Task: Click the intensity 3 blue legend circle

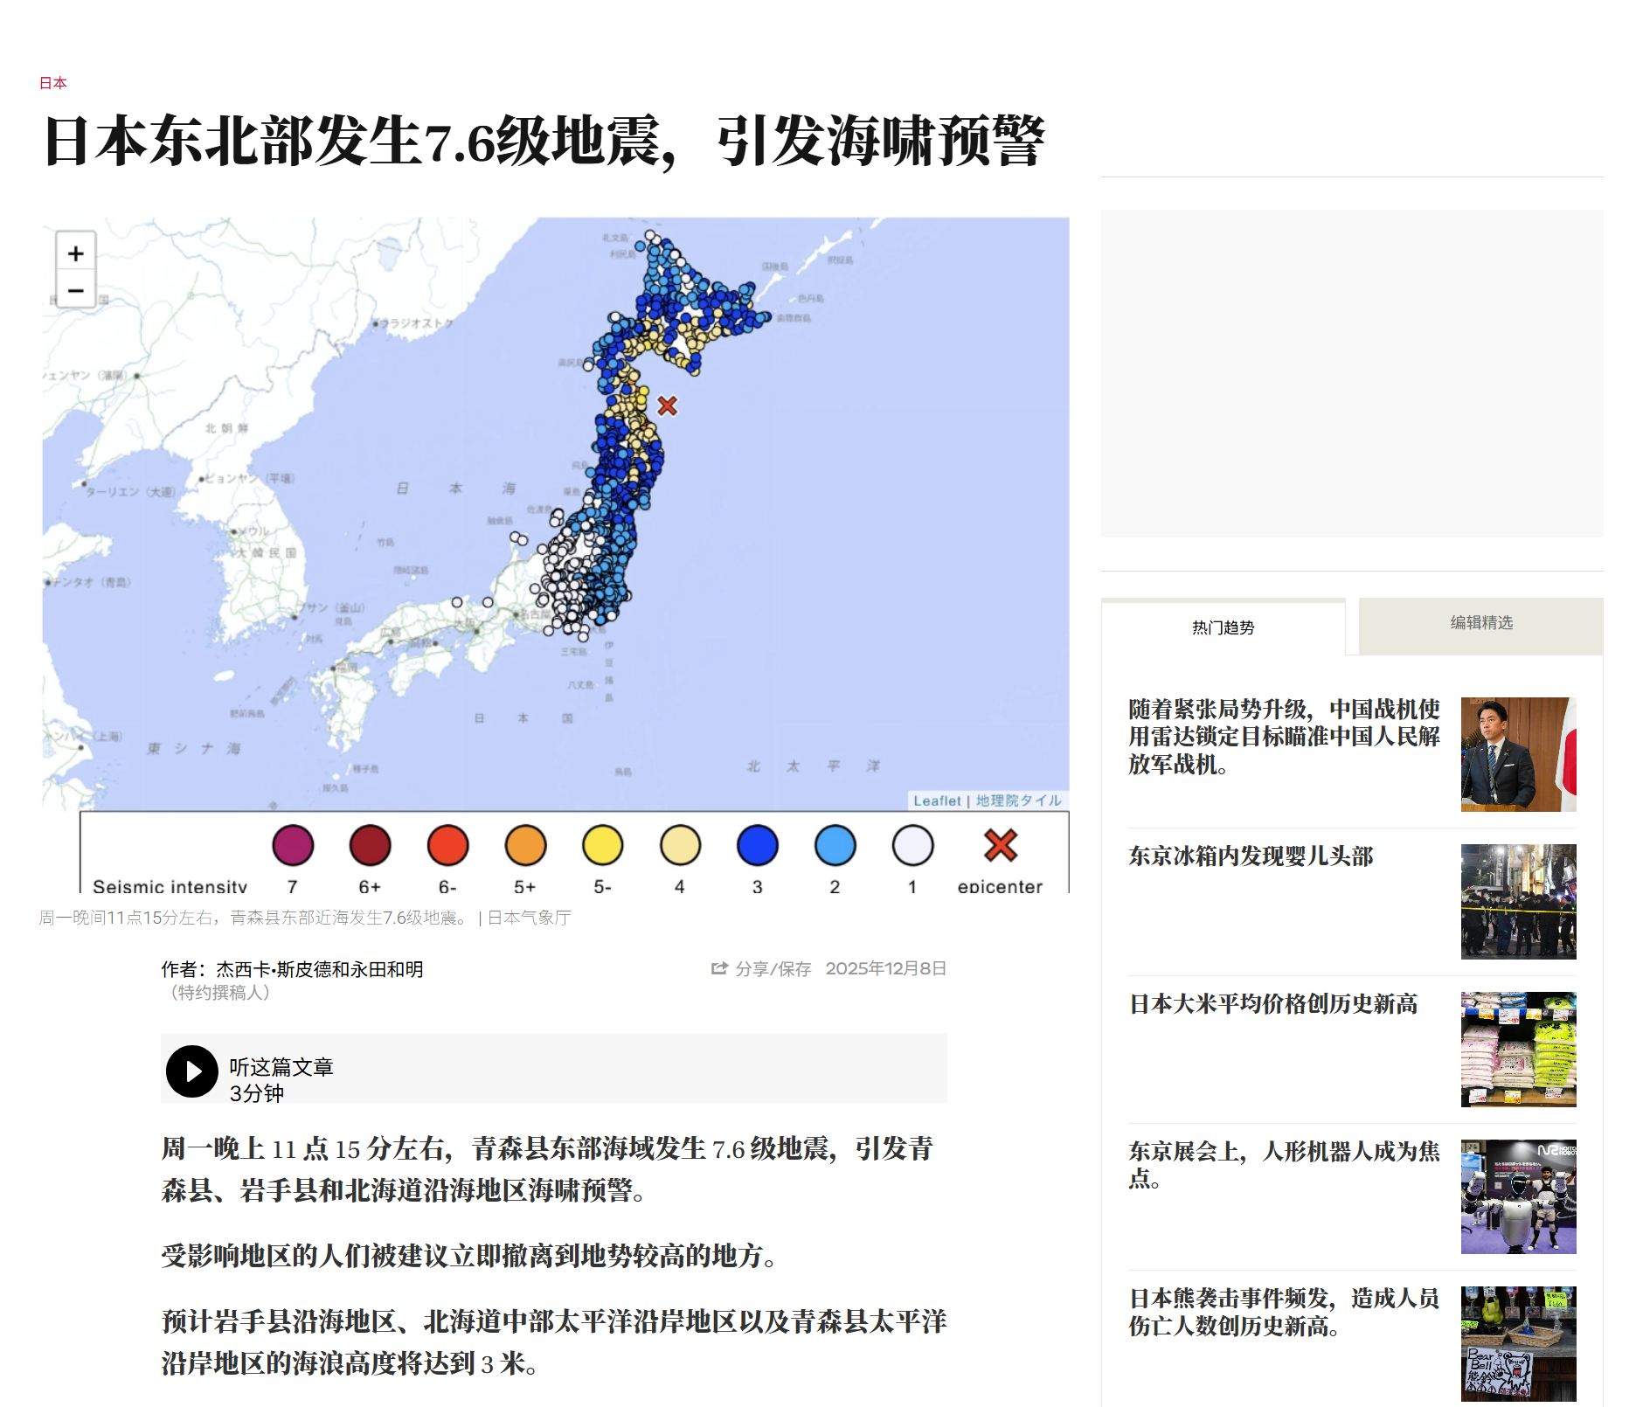Action: pyautogui.click(x=757, y=845)
